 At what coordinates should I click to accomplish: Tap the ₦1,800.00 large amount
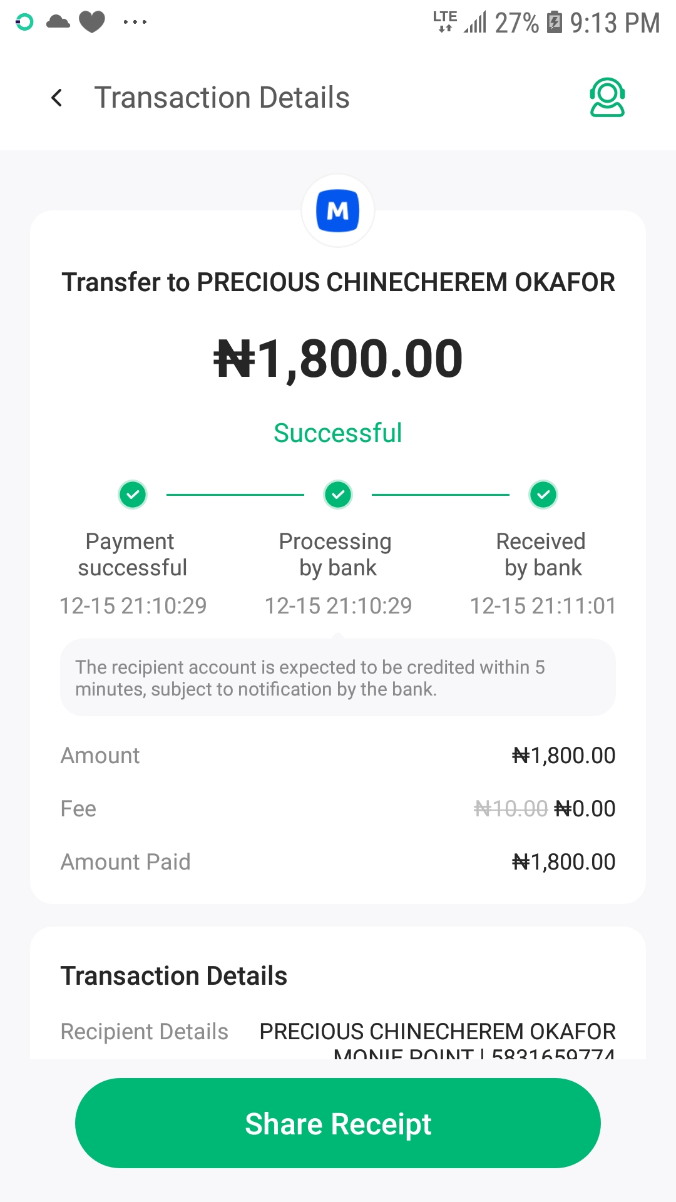pyautogui.click(x=338, y=359)
